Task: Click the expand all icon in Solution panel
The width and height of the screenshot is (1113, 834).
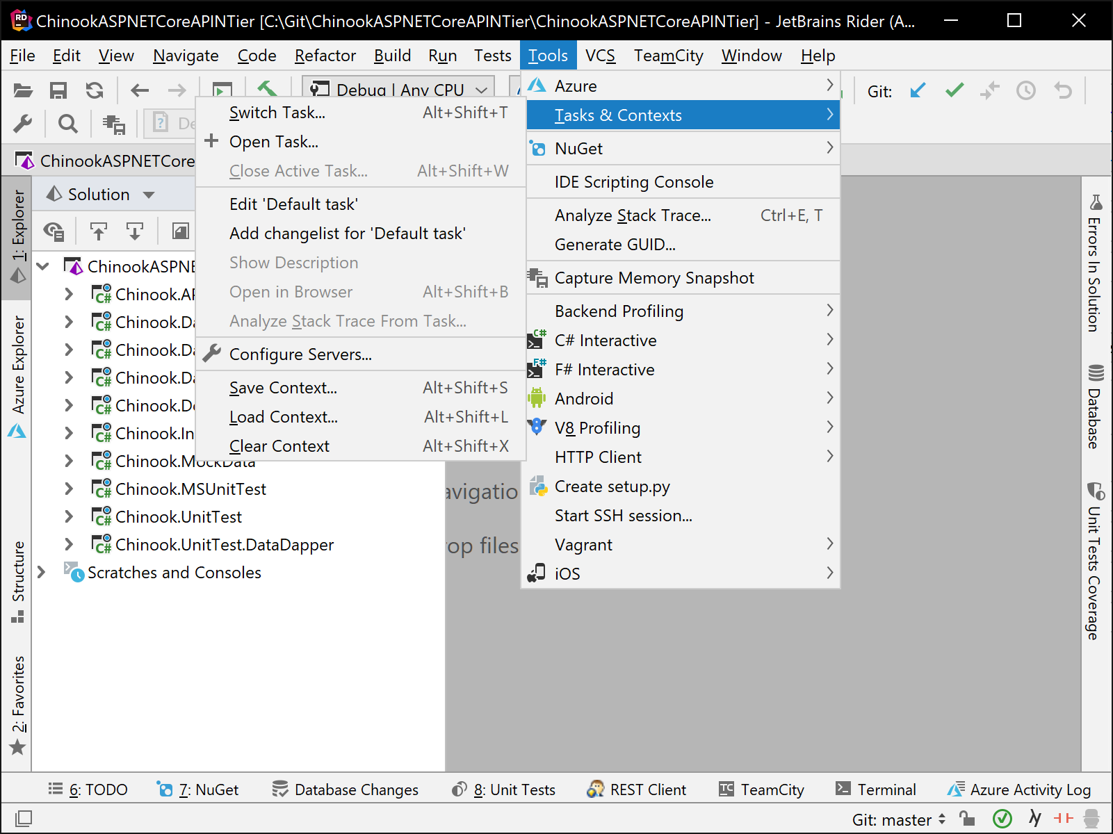Action: [x=134, y=231]
